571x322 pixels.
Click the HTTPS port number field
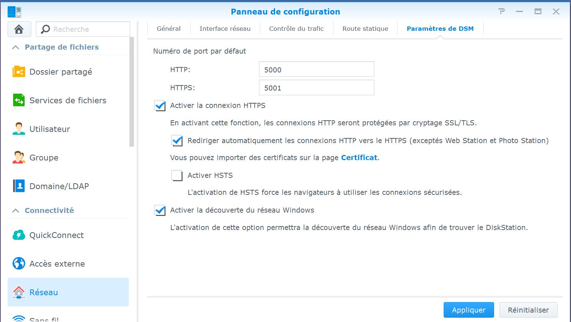317,88
